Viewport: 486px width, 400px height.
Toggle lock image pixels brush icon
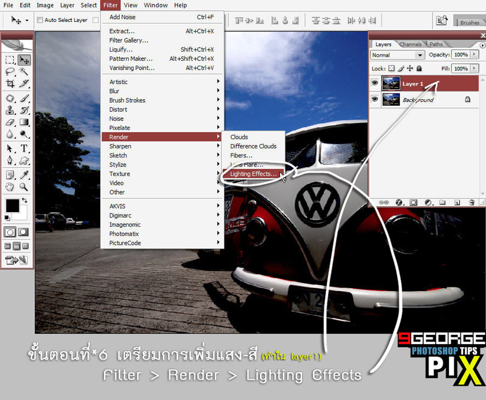(401, 68)
